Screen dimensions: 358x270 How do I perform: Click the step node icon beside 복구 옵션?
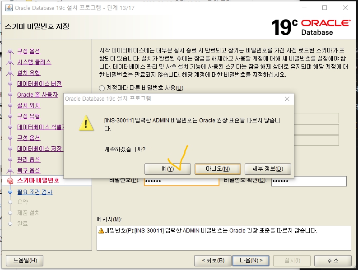point(10,170)
